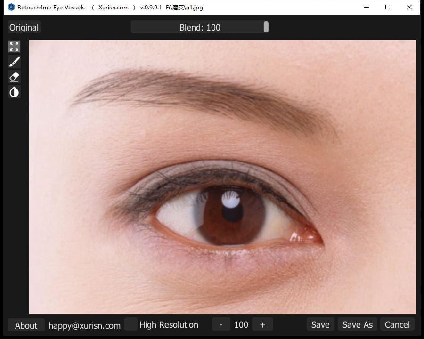Enable the High Resolution checkbox
424x339 pixels.
pyautogui.click(x=131, y=324)
